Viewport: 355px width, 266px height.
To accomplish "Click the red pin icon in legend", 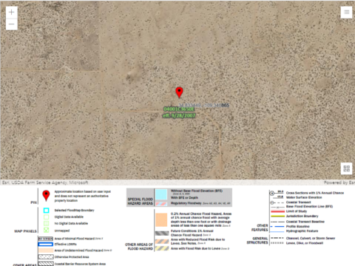I will 46,196.
